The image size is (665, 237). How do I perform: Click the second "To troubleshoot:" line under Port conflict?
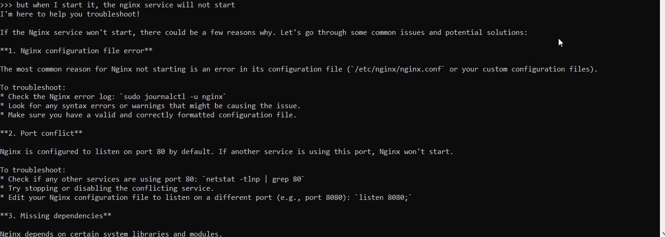coord(33,170)
